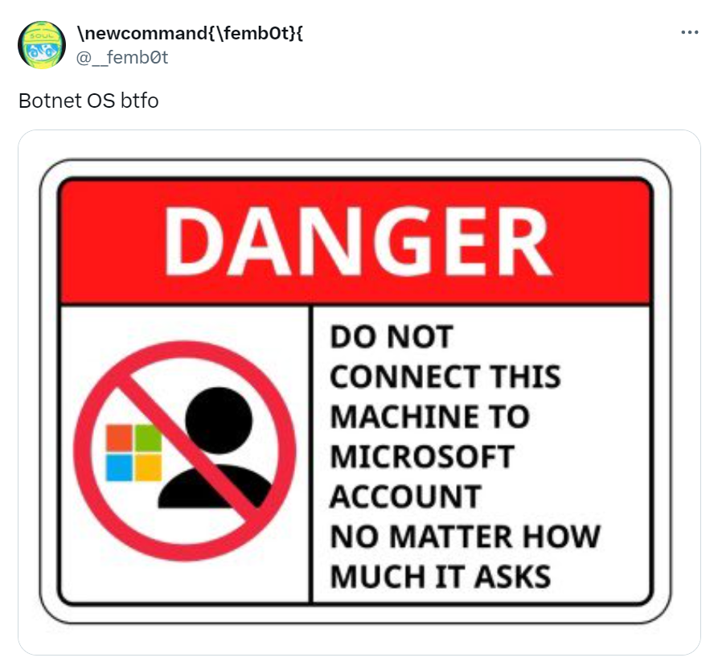718x670 pixels.
Task: Click the yellow square of Microsoft logo
Action: click(149, 467)
